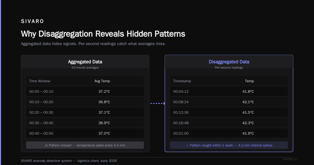Viewport: 314px width, 165px height.
Task: Select the "37.1°C" average value
Action: (104, 112)
